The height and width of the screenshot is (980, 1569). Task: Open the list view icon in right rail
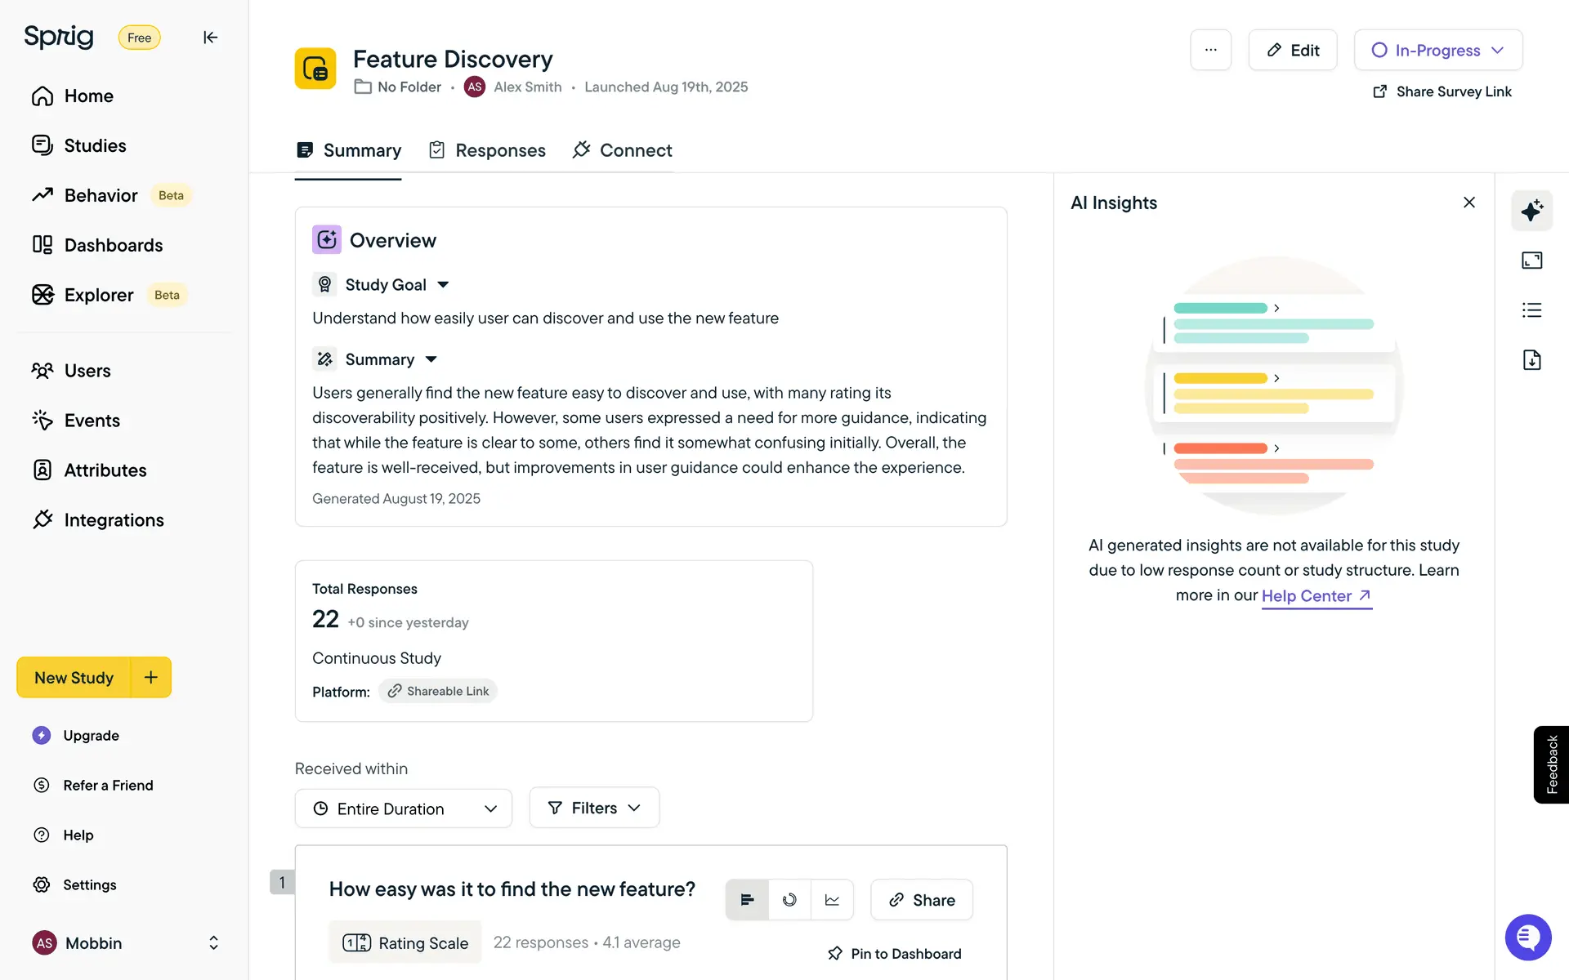click(1531, 310)
